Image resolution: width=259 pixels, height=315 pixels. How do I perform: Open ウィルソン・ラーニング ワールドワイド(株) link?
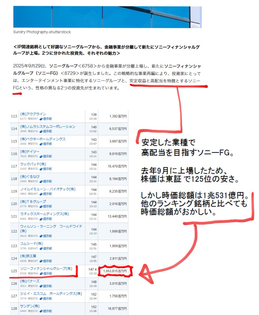point(51,229)
